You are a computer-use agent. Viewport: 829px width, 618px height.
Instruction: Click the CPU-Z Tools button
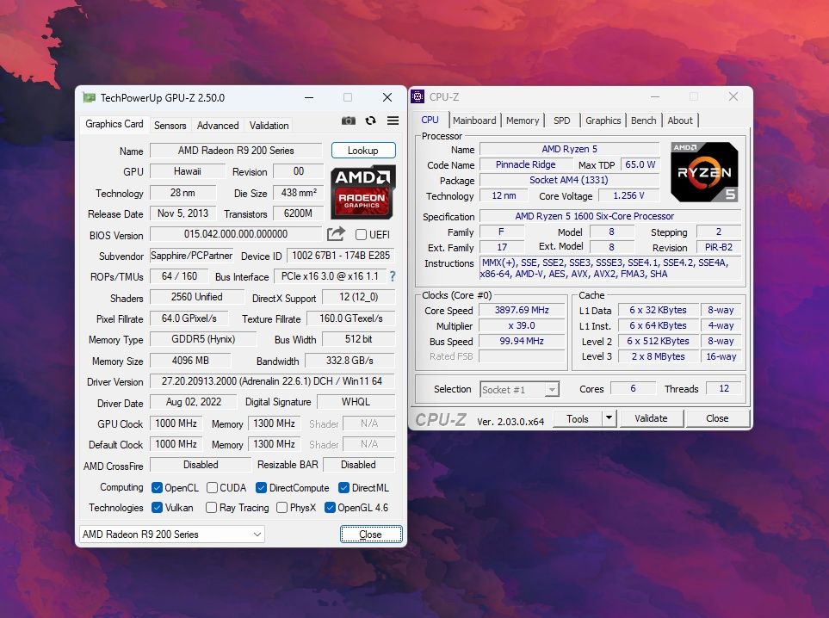(578, 418)
